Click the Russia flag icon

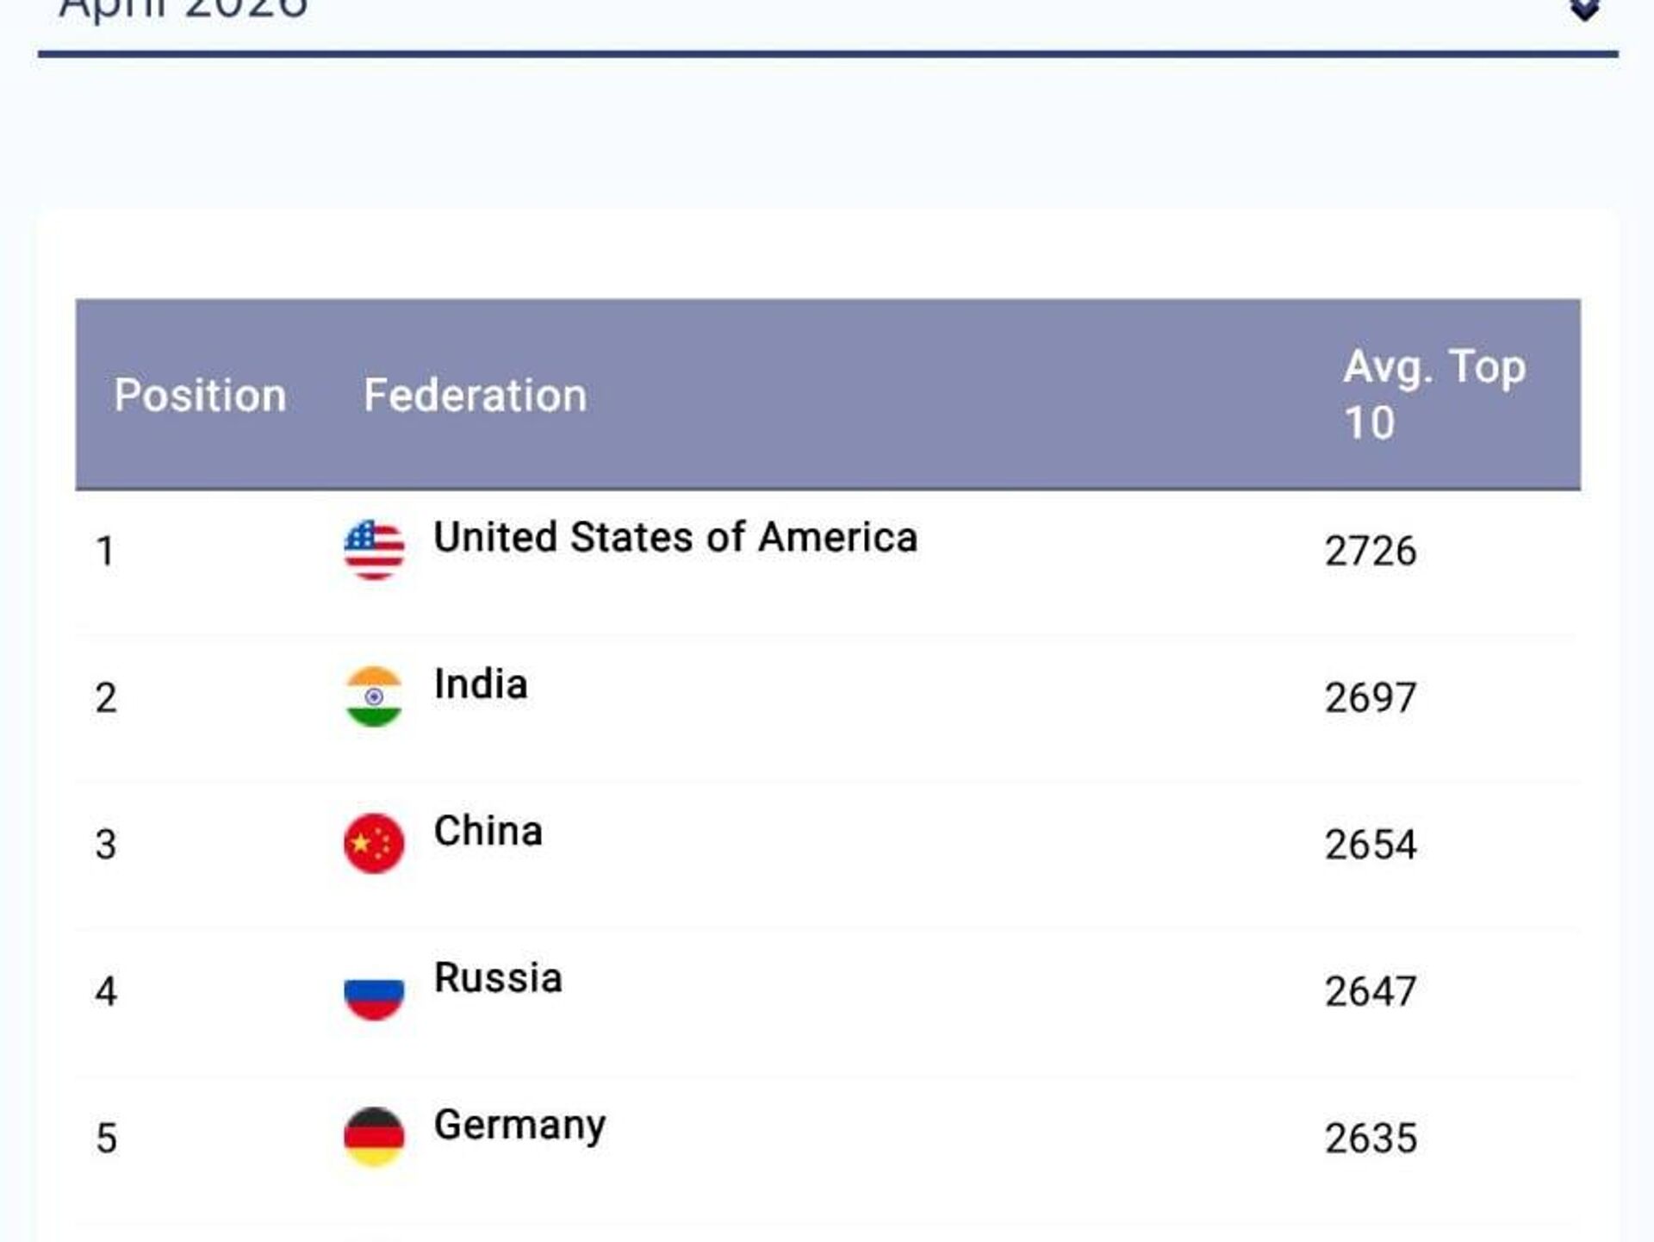click(x=374, y=990)
